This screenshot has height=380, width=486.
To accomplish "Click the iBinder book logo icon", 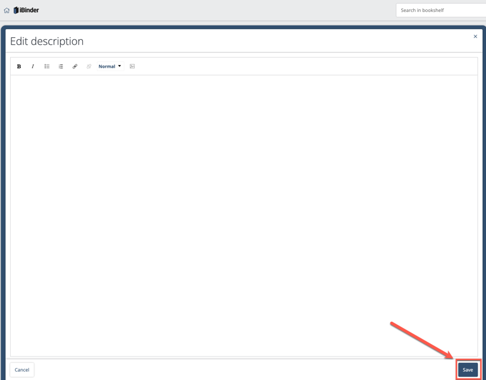I will click(16, 10).
